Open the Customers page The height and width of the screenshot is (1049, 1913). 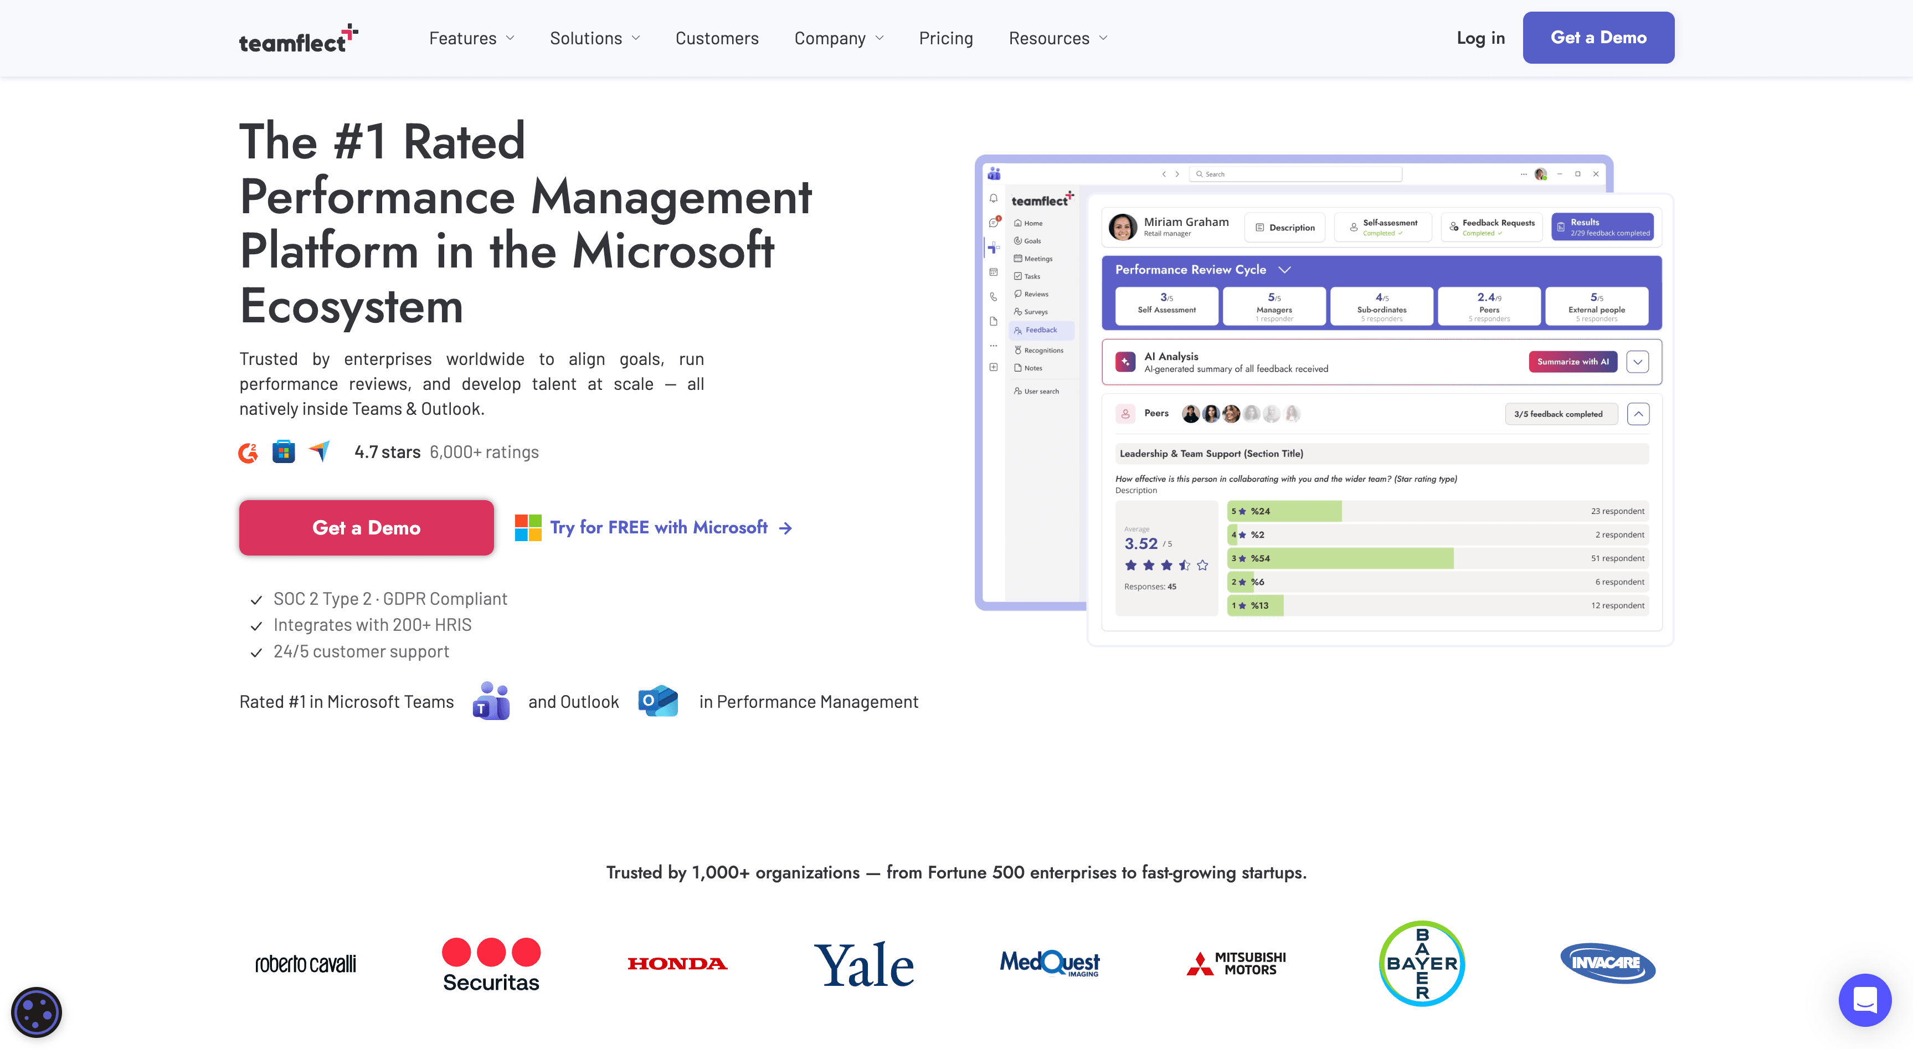tap(717, 39)
